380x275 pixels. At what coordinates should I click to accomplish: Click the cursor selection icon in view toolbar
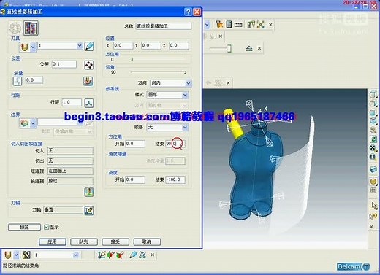tap(373, 206)
